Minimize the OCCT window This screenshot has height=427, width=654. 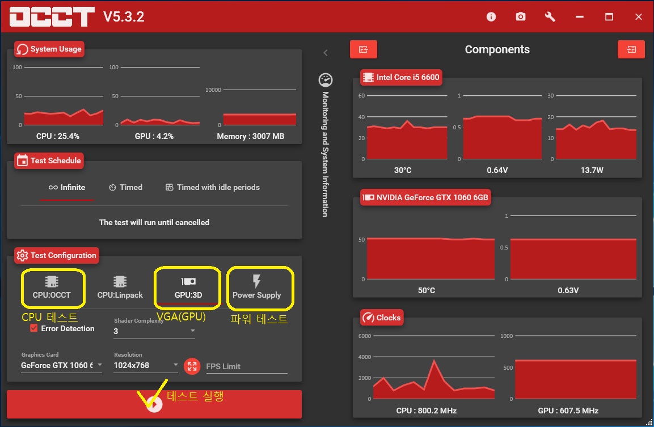tap(579, 16)
